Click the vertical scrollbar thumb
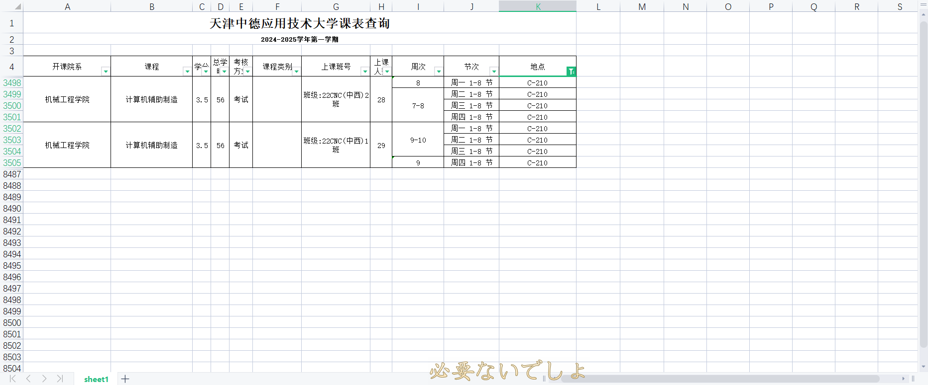This screenshot has height=385, width=928. coord(924,184)
